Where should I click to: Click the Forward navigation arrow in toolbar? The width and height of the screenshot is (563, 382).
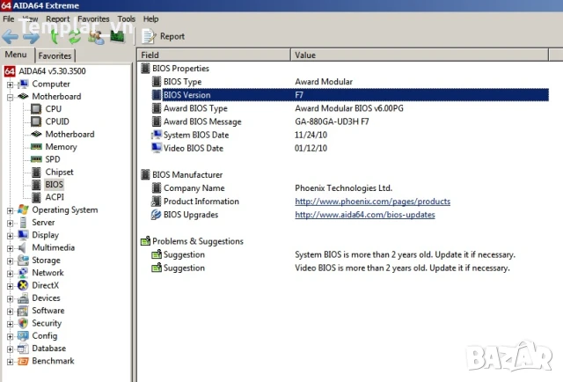pyautogui.click(x=31, y=37)
